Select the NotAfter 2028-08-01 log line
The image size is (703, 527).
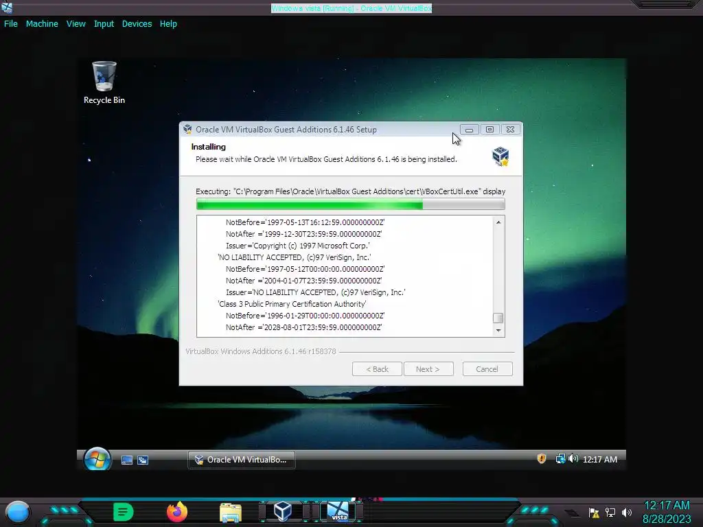click(303, 327)
